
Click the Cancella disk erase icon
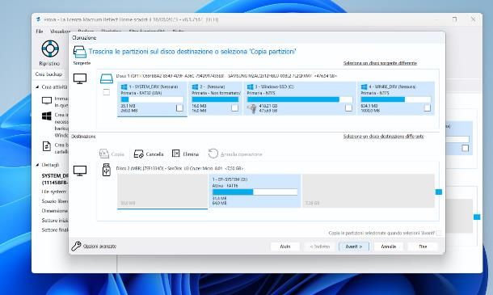139,154
